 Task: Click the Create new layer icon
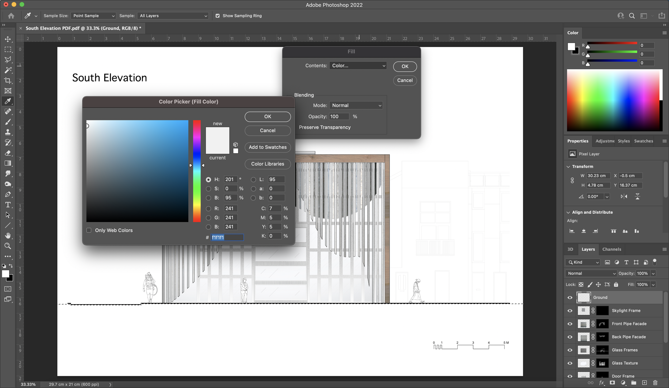(x=644, y=383)
